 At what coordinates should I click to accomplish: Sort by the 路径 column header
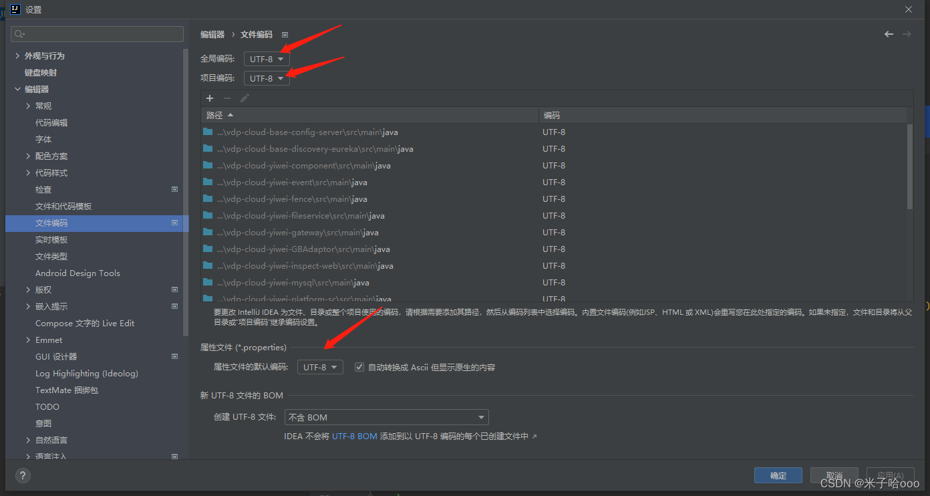point(369,115)
